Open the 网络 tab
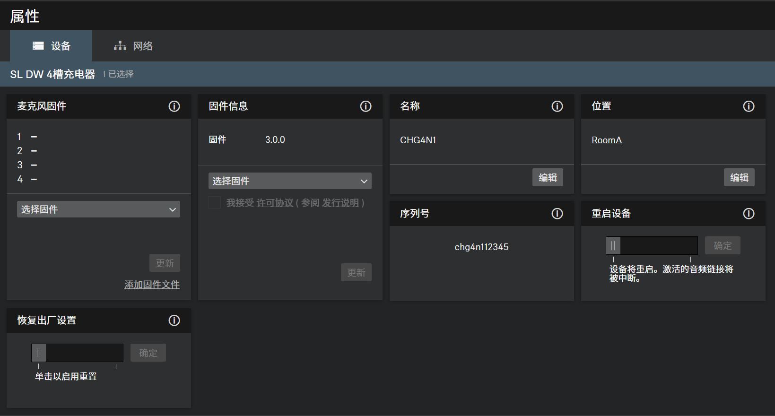The image size is (775, 416). pyautogui.click(x=133, y=46)
